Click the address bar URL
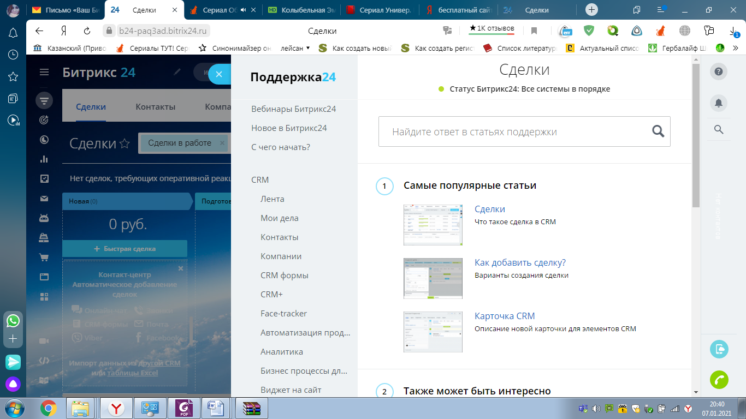 (x=164, y=31)
